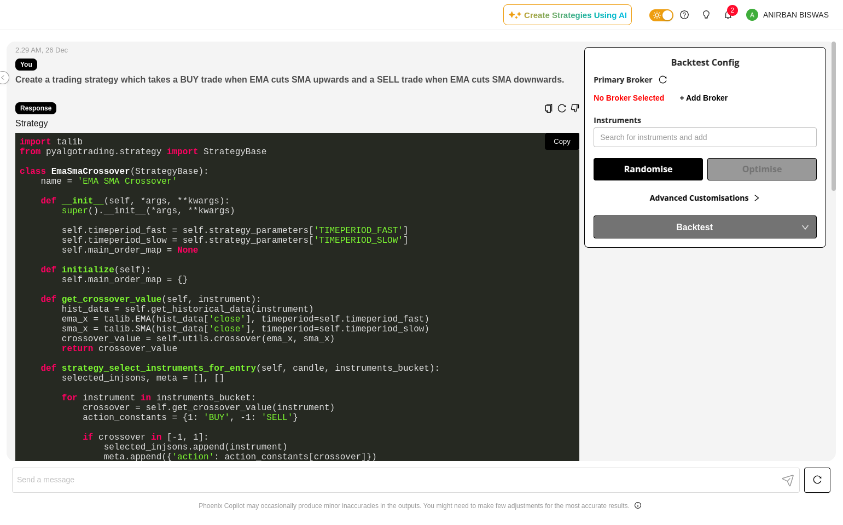The image size is (843, 525).
Task: Collapse the left sidebar arrow
Action: coord(4,78)
